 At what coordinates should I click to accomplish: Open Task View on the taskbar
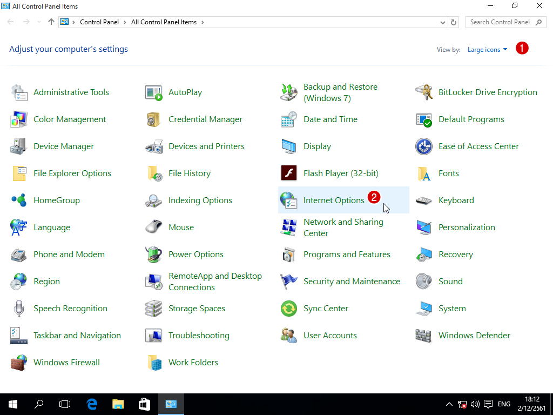(x=65, y=404)
